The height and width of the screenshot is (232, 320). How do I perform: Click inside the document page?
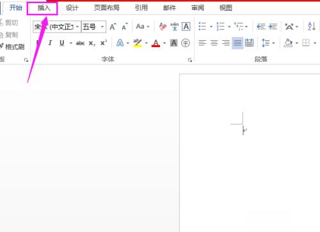250,153
